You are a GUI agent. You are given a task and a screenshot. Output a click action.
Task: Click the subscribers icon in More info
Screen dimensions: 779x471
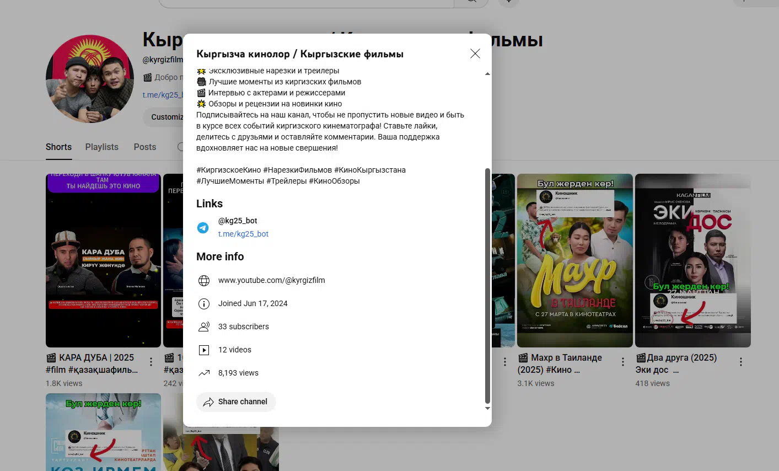pos(204,327)
